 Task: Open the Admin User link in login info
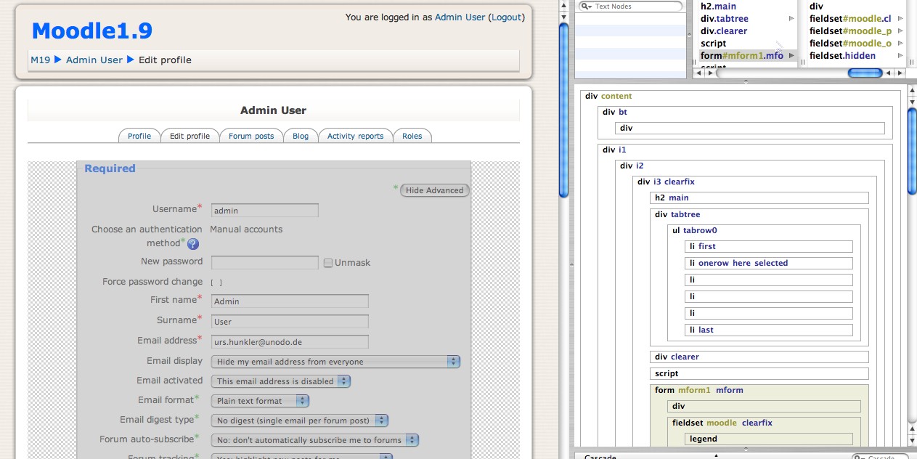[x=460, y=17]
